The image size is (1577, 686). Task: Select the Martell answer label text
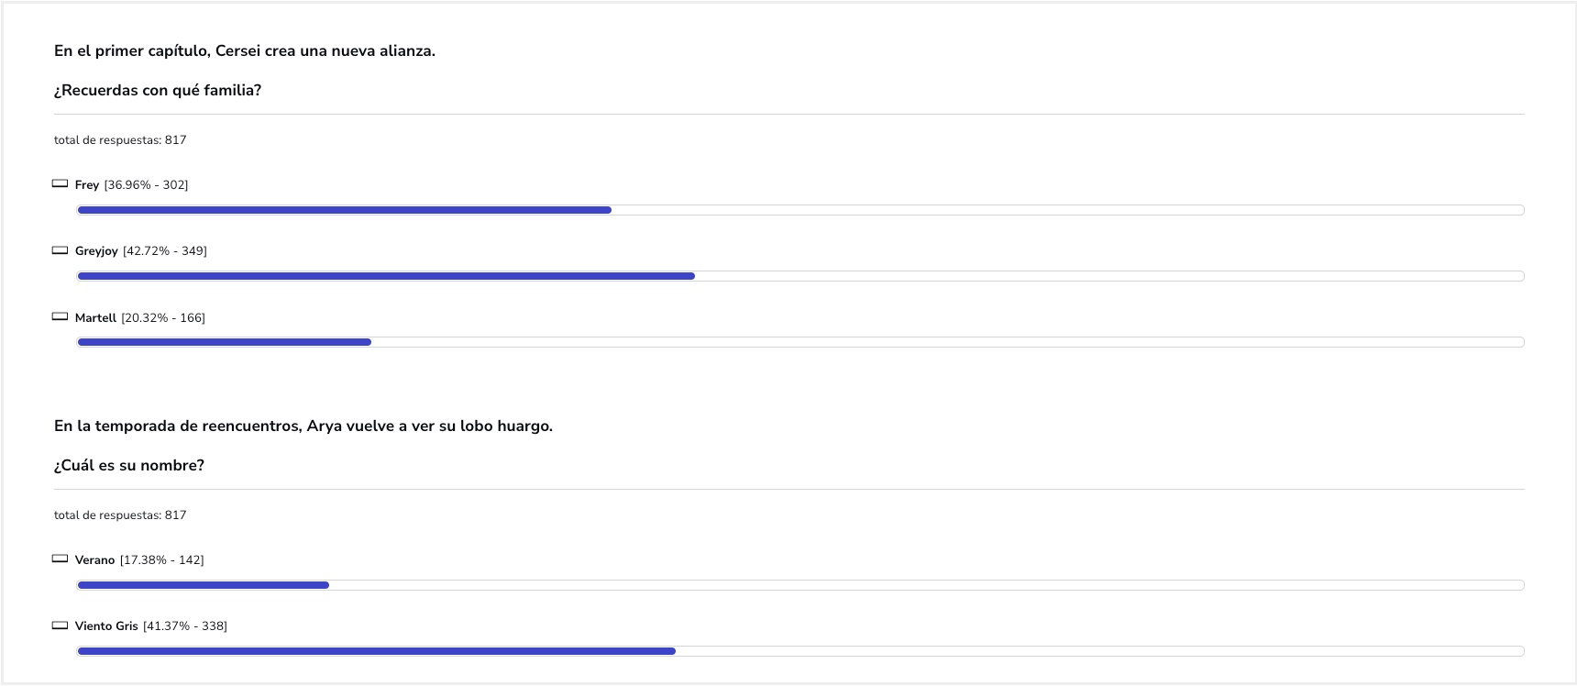tap(95, 317)
